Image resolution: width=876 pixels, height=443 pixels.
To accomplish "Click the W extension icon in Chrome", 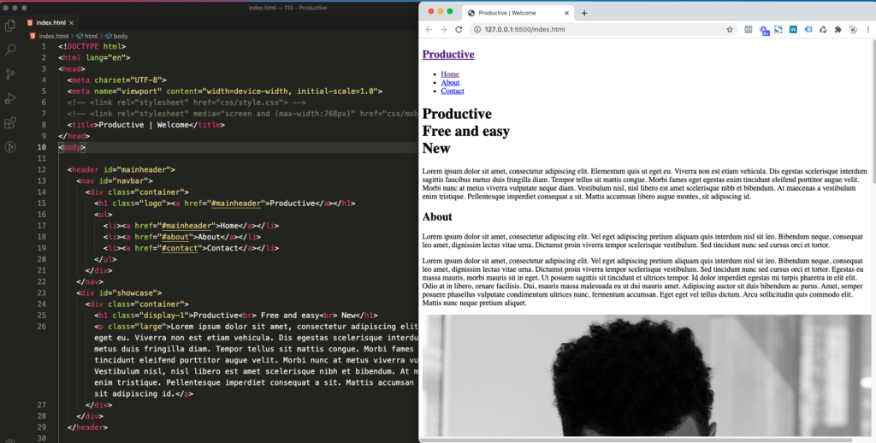I will (x=793, y=30).
